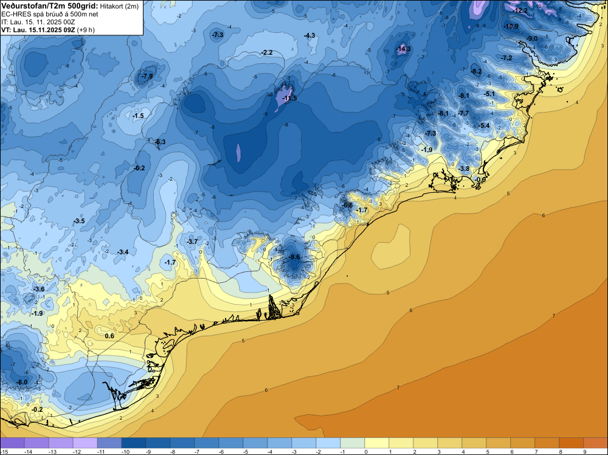Screen dimensions: 608x455
Task: Click legend swatch between -14 and -13
Action: point(36,443)
